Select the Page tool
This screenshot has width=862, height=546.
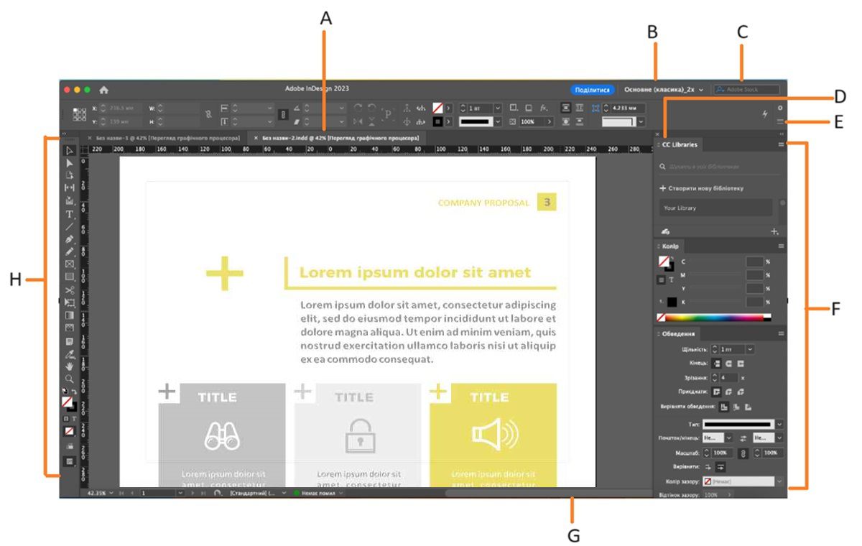pyautogui.click(x=70, y=175)
